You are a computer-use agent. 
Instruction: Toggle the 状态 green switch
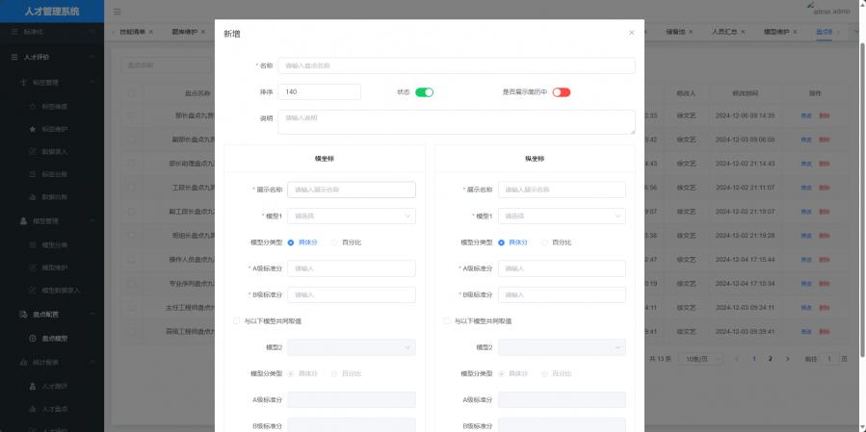tap(424, 92)
